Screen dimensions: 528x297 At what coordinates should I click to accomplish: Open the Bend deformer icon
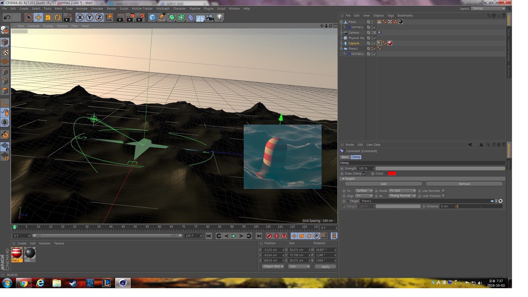click(x=191, y=18)
